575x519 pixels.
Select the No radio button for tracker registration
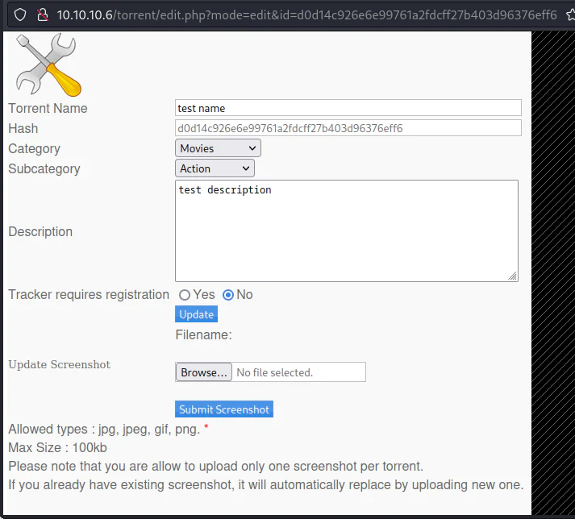[x=228, y=295]
